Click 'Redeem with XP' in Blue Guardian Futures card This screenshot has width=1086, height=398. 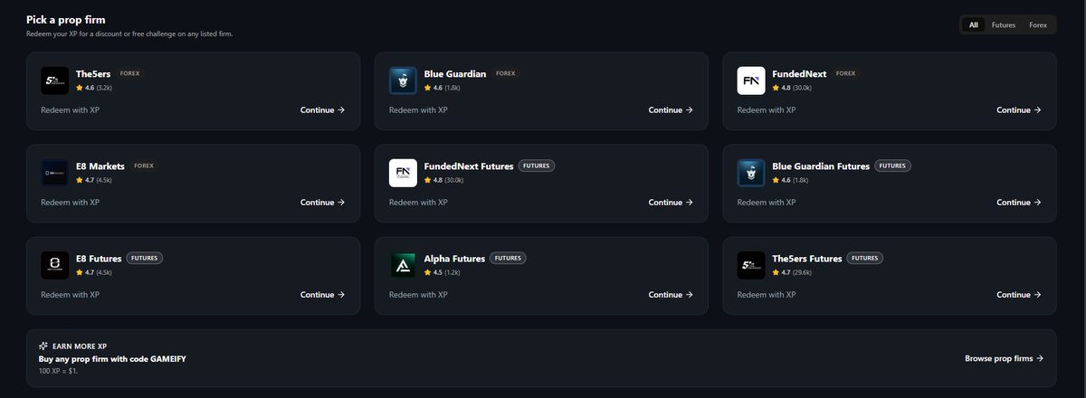(x=767, y=203)
